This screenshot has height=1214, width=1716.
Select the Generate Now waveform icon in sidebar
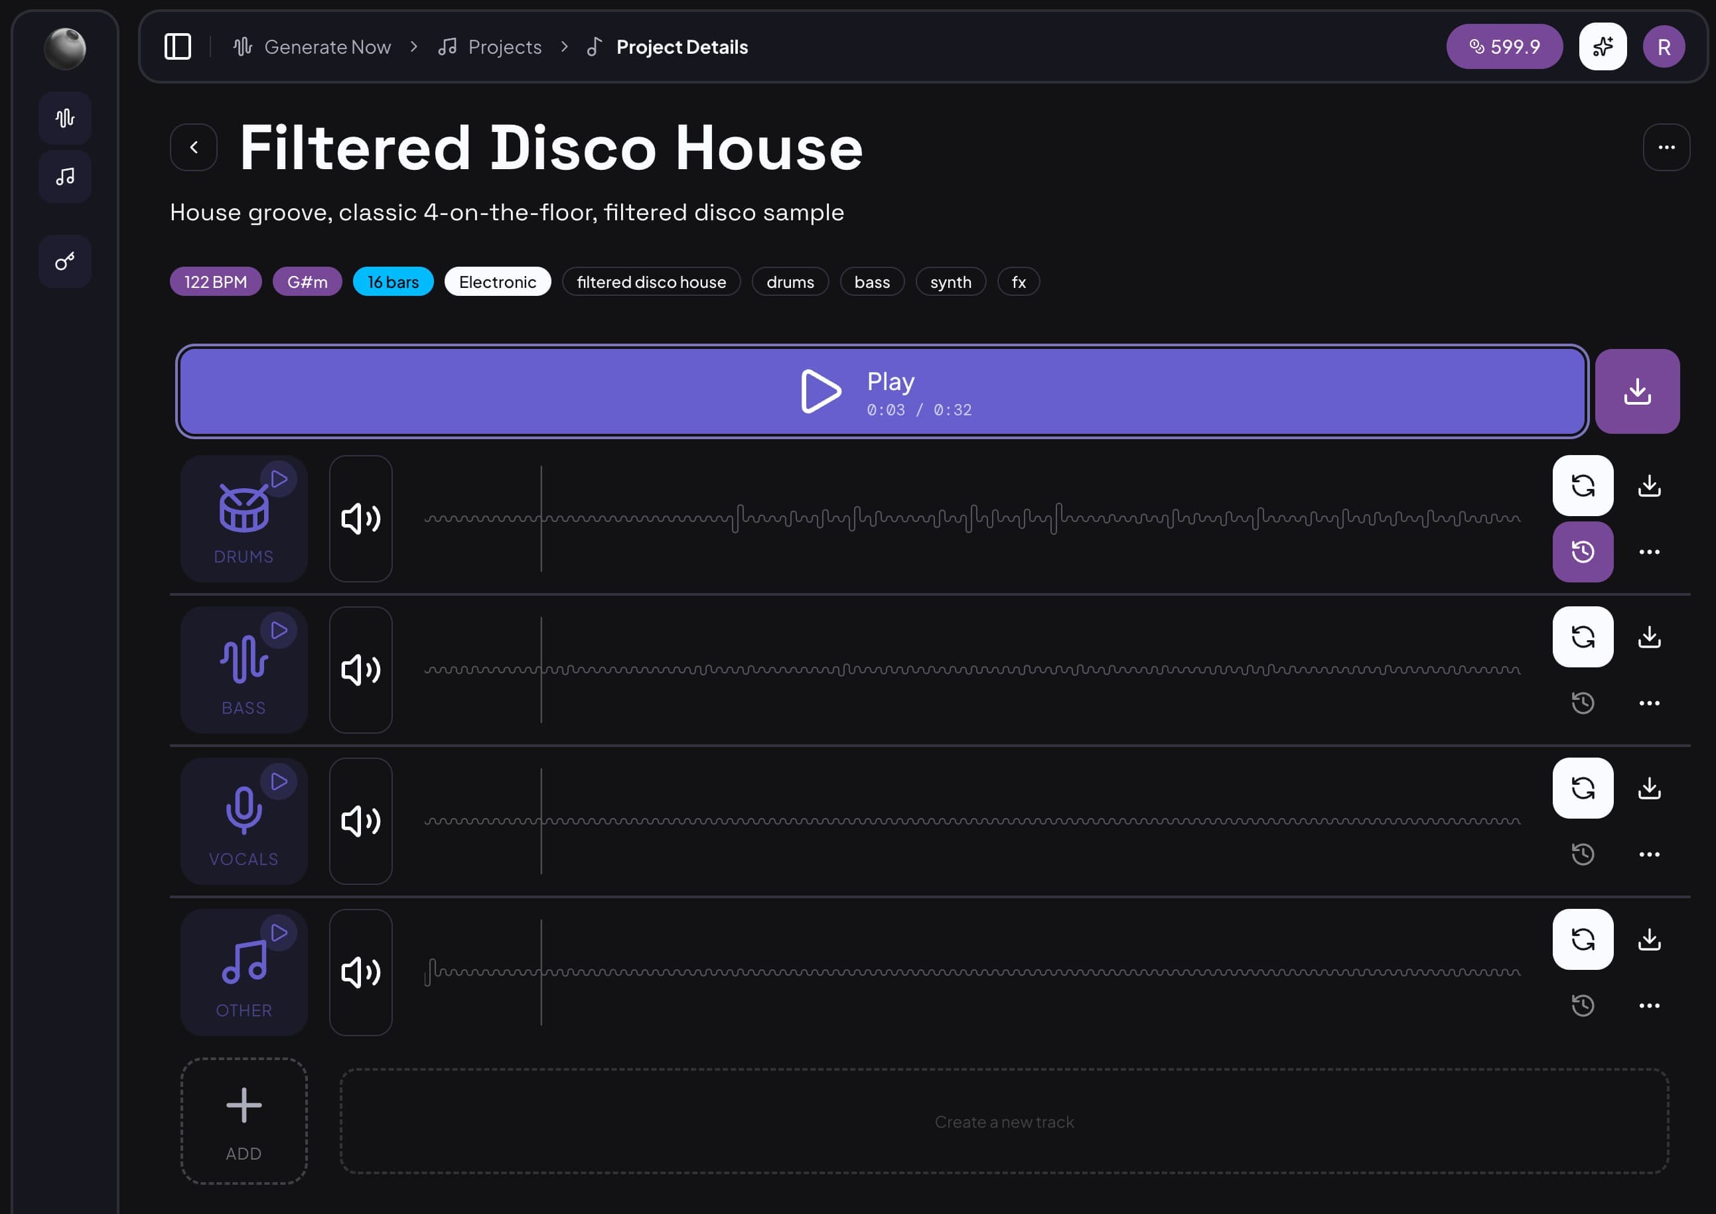[65, 117]
